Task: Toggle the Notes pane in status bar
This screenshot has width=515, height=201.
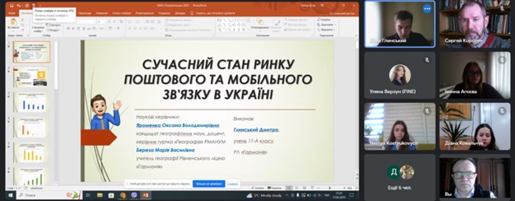Action: [x=258, y=188]
